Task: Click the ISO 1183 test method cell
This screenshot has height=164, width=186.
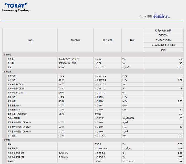Action: click(100, 67)
